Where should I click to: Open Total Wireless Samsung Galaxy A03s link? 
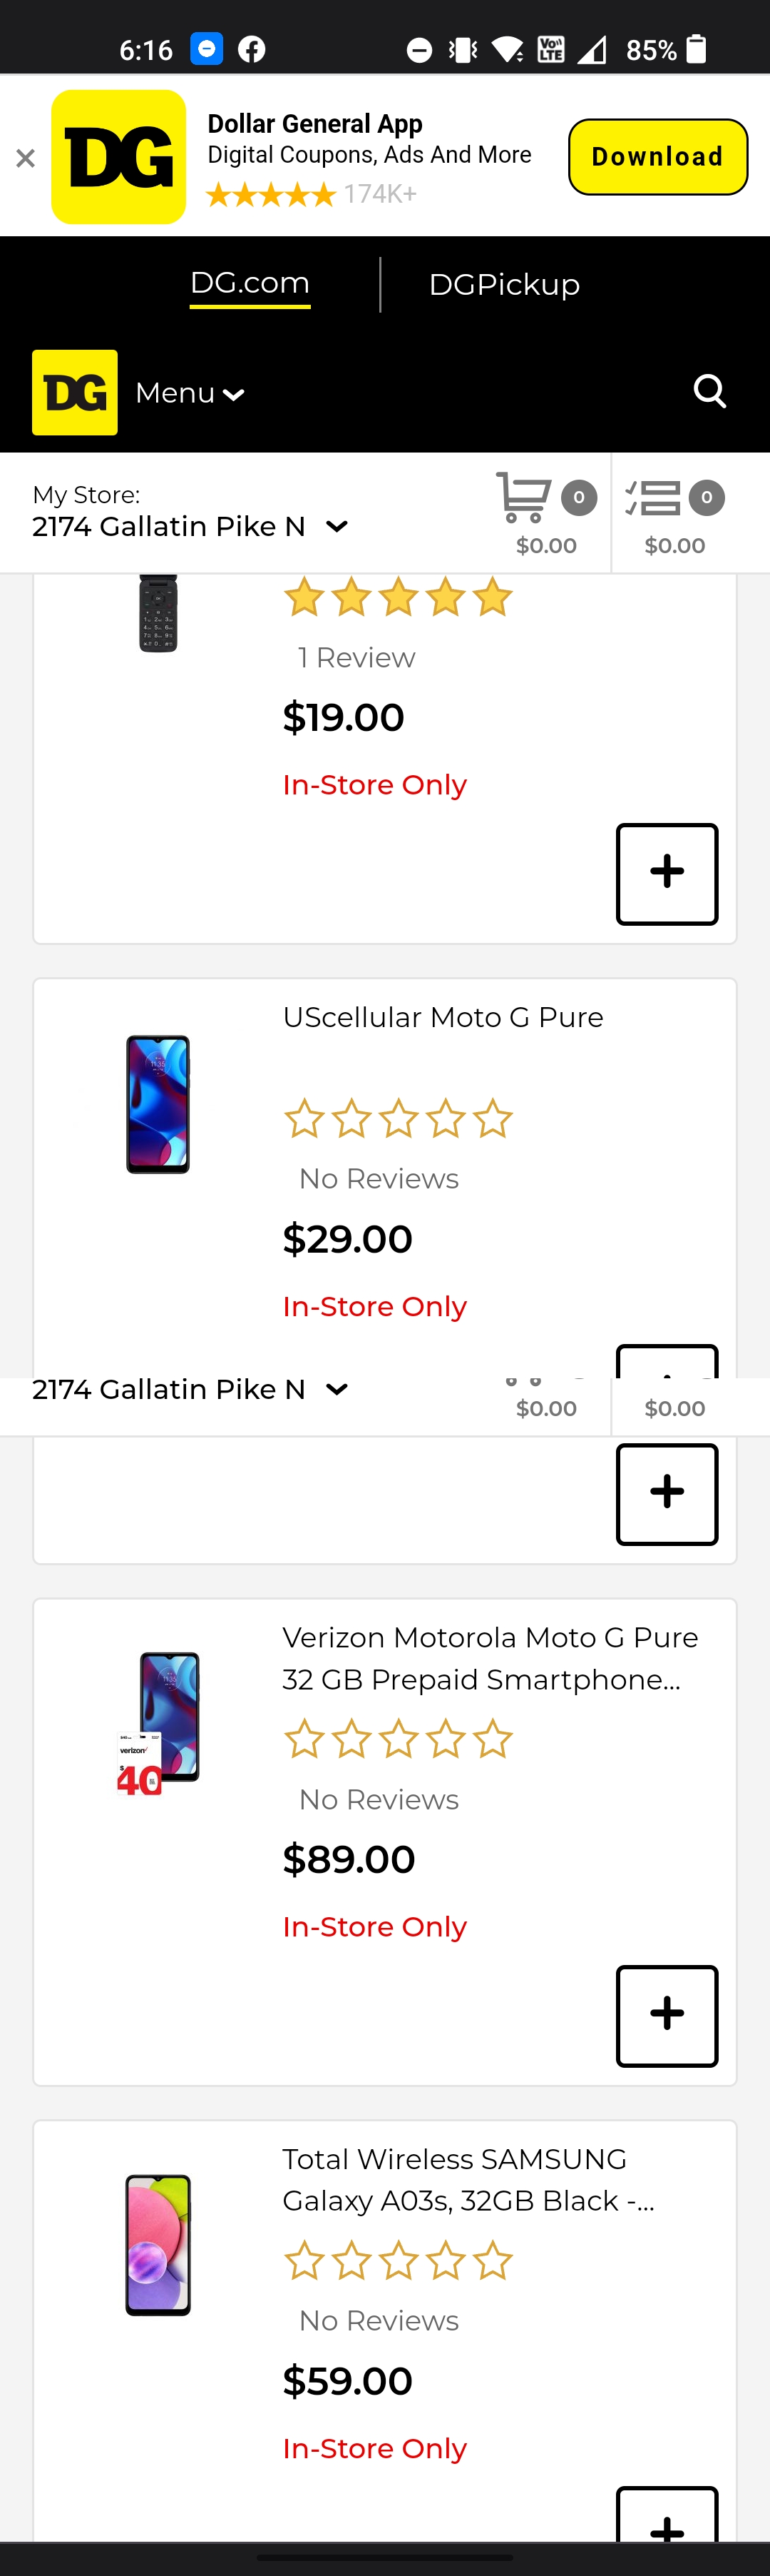468,2179
